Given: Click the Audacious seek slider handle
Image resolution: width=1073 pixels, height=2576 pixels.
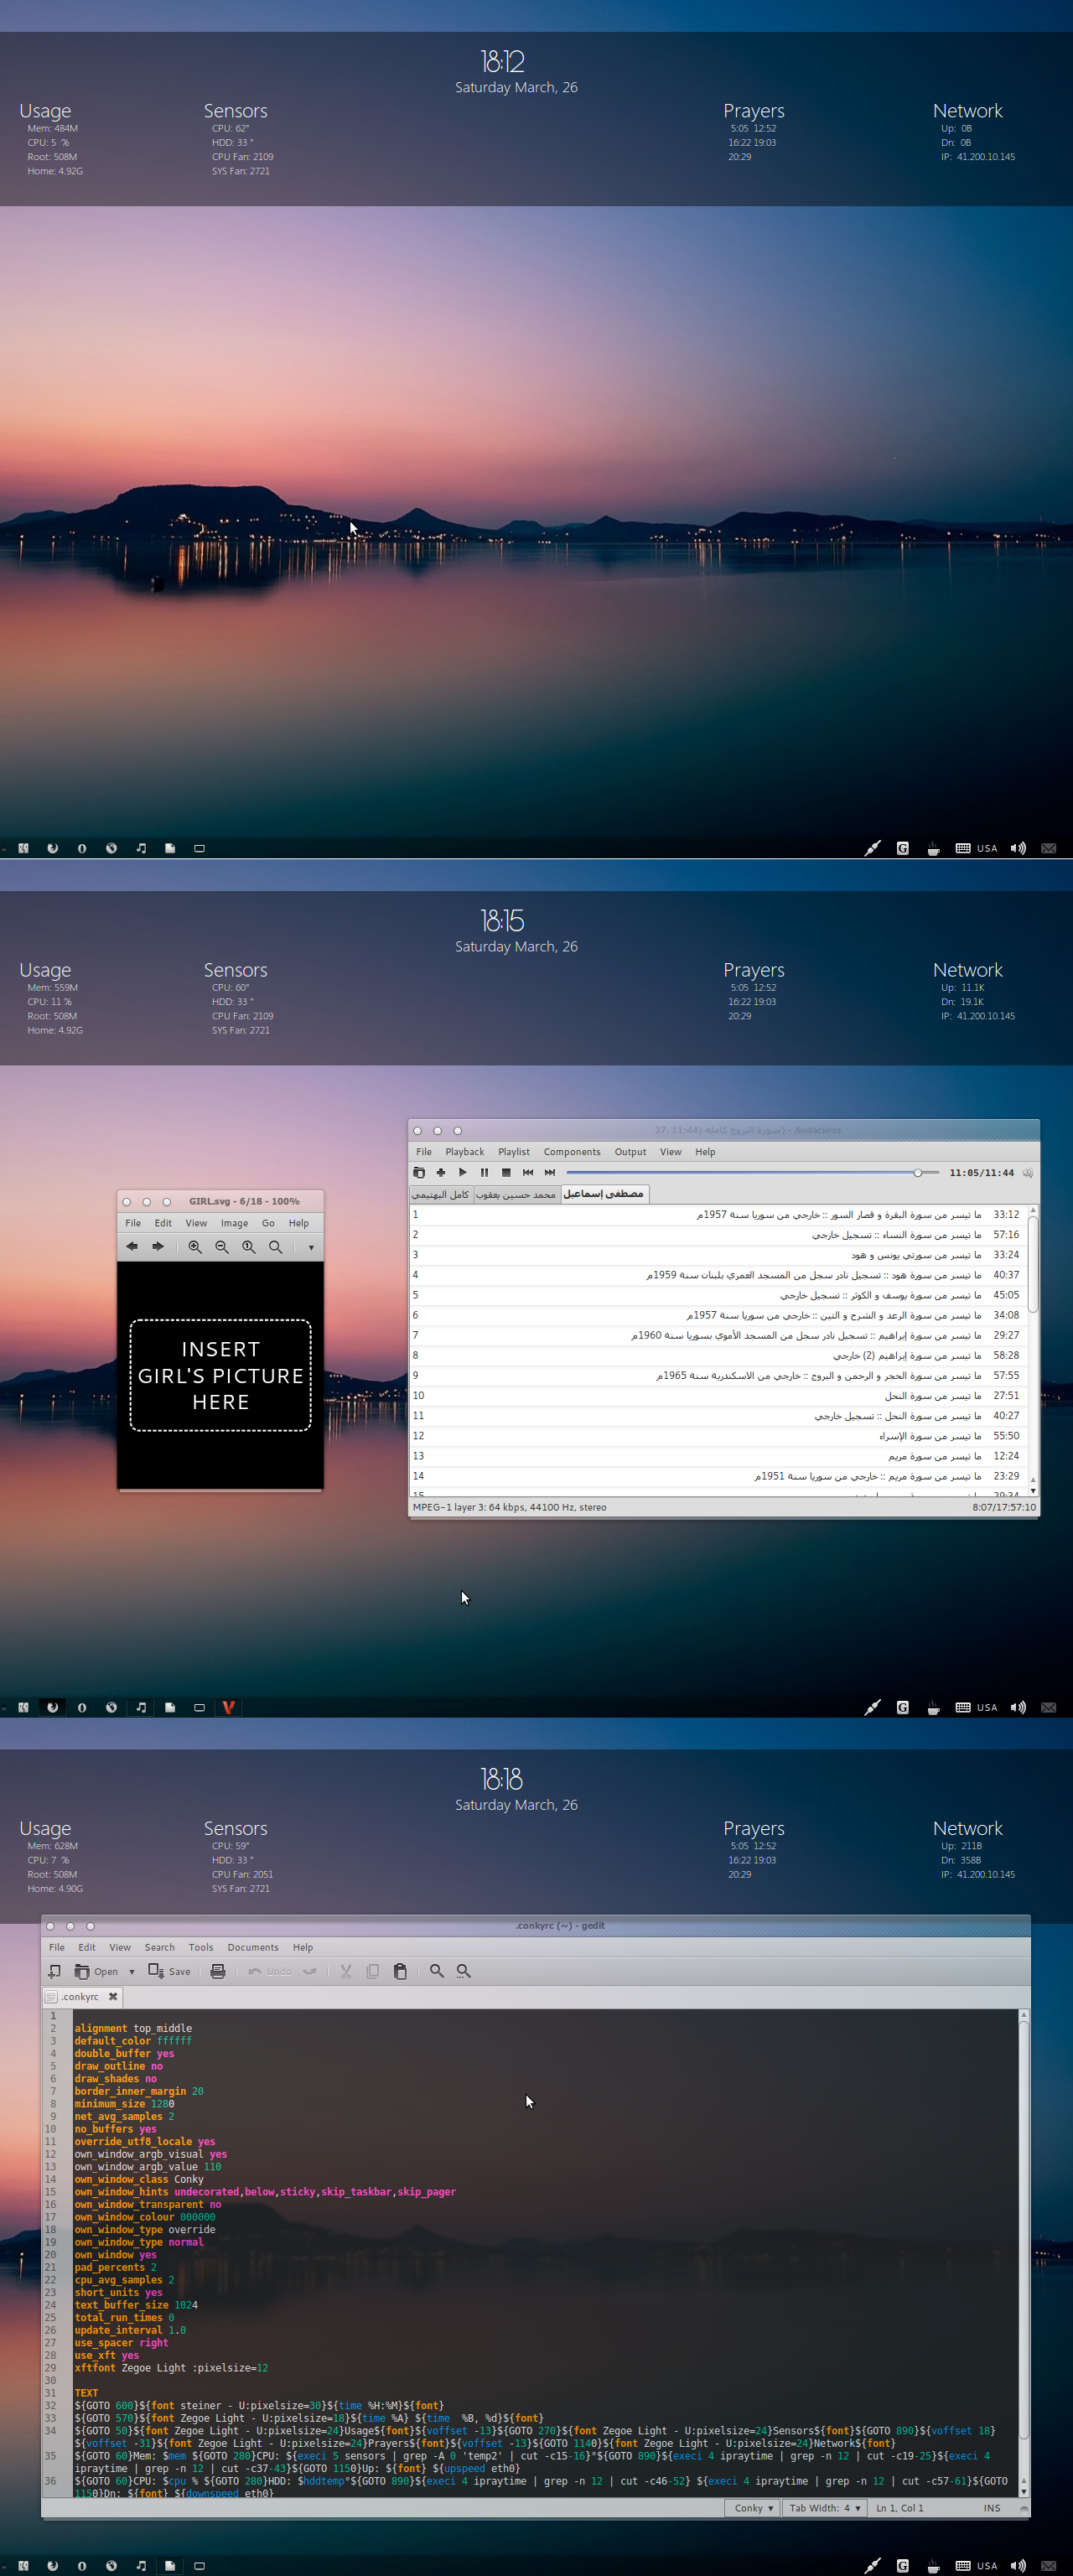Looking at the screenshot, I should (x=918, y=1172).
